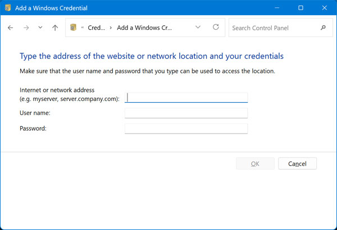Viewport: 337px width, 230px height.
Task: Click the 'Make sure that the user name' text
Action: pos(147,71)
